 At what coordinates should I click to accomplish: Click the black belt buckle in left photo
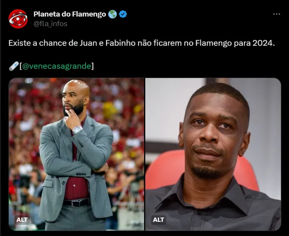pyautogui.click(x=75, y=203)
